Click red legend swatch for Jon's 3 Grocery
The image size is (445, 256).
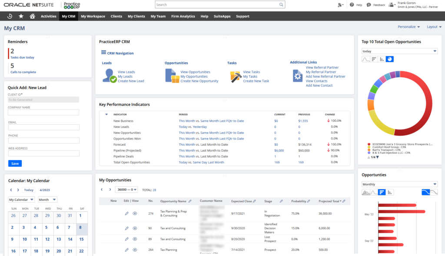click(x=369, y=144)
